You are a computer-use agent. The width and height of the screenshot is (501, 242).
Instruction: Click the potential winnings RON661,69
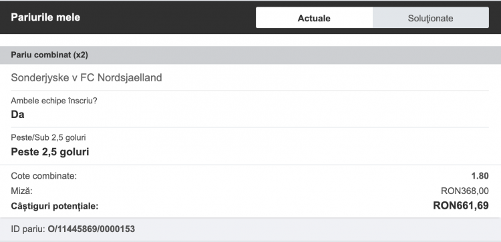(461, 205)
